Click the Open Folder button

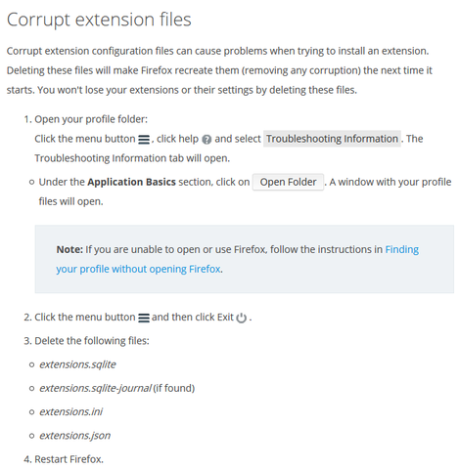[288, 182]
